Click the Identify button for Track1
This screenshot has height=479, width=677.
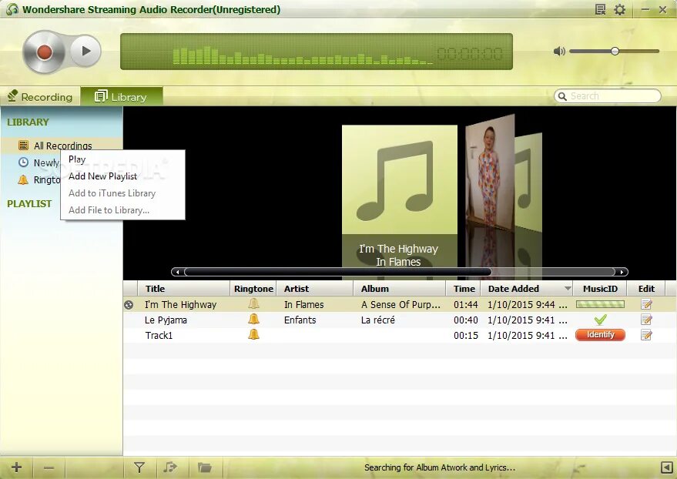tap(600, 335)
